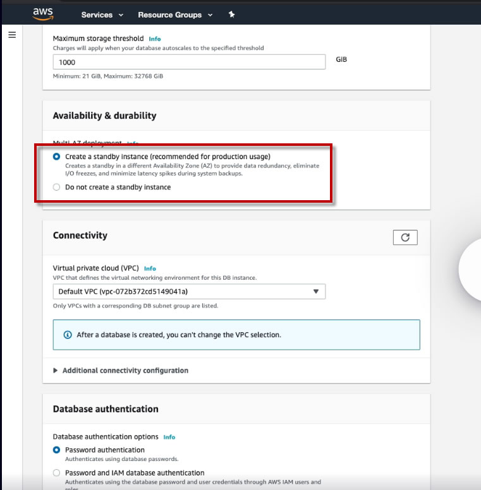Open Info link beside Multi-AZ deployment

(133, 144)
